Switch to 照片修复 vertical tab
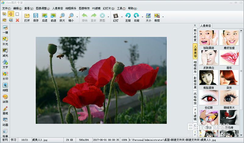Screen dimensions: 244x143 tap(195, 35)
